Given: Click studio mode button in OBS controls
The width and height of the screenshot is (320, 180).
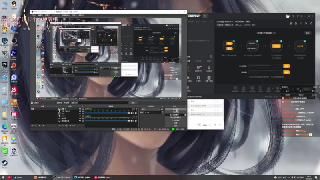Looking at the screenshot, I should click(176, 120).
